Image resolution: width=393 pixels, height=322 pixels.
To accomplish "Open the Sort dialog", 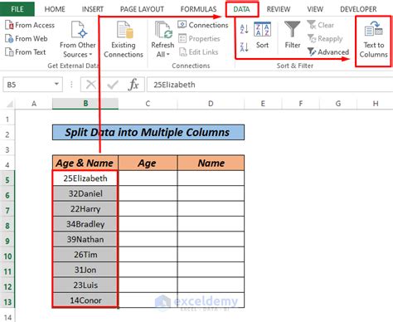I will pyautogui.click(x=262, y=35).
